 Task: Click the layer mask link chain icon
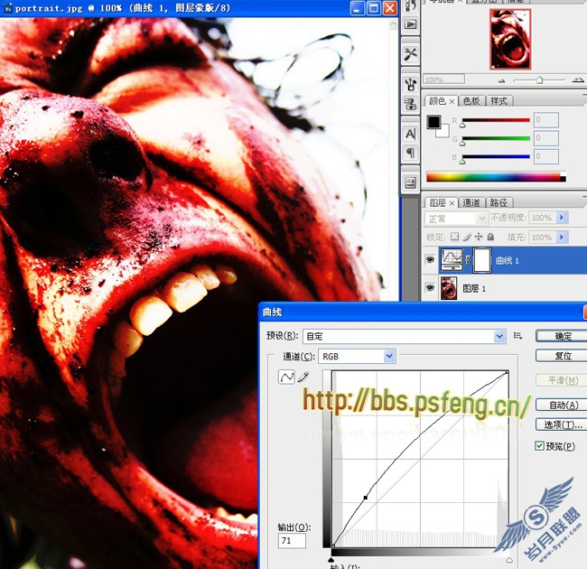468,260
